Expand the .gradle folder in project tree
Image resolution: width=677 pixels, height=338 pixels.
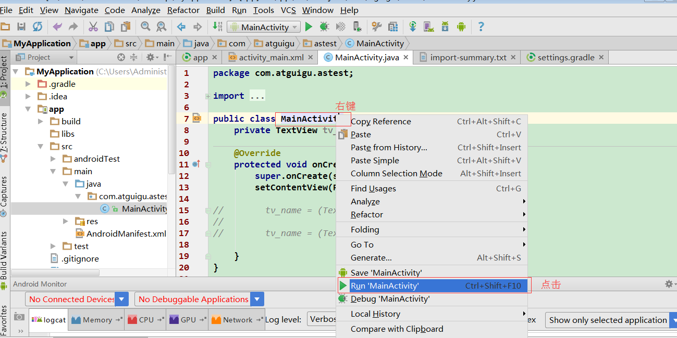point(29,84)
